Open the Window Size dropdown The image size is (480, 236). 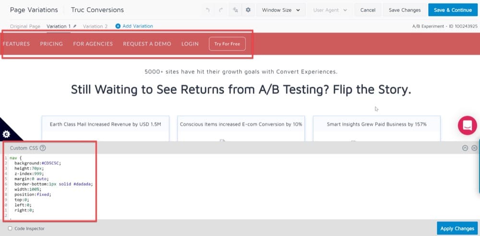[281, 10]
